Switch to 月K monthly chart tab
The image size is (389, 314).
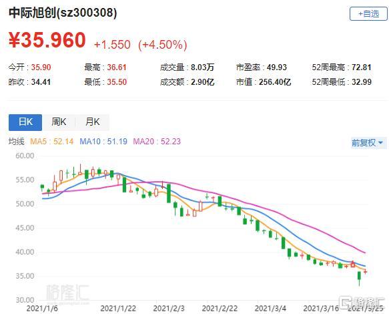(x=92, y=122)
